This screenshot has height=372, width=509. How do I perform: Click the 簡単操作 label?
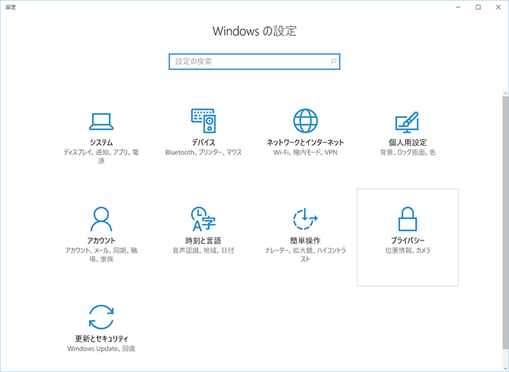pos(305,240)
